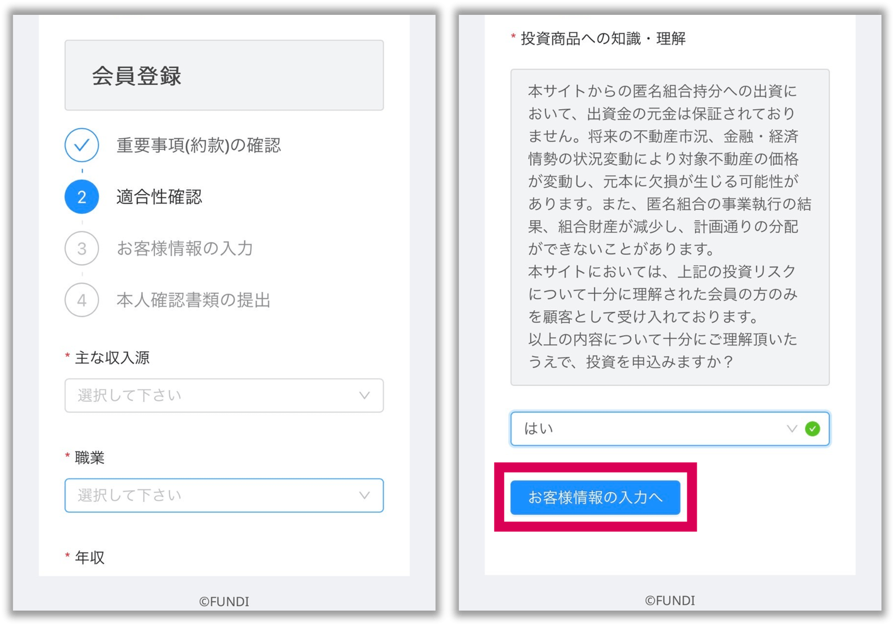Click the お客様情報の入力へ button
Image resolution: width=894 pixels, height=625 pixels.
click(x=595, y=497)
